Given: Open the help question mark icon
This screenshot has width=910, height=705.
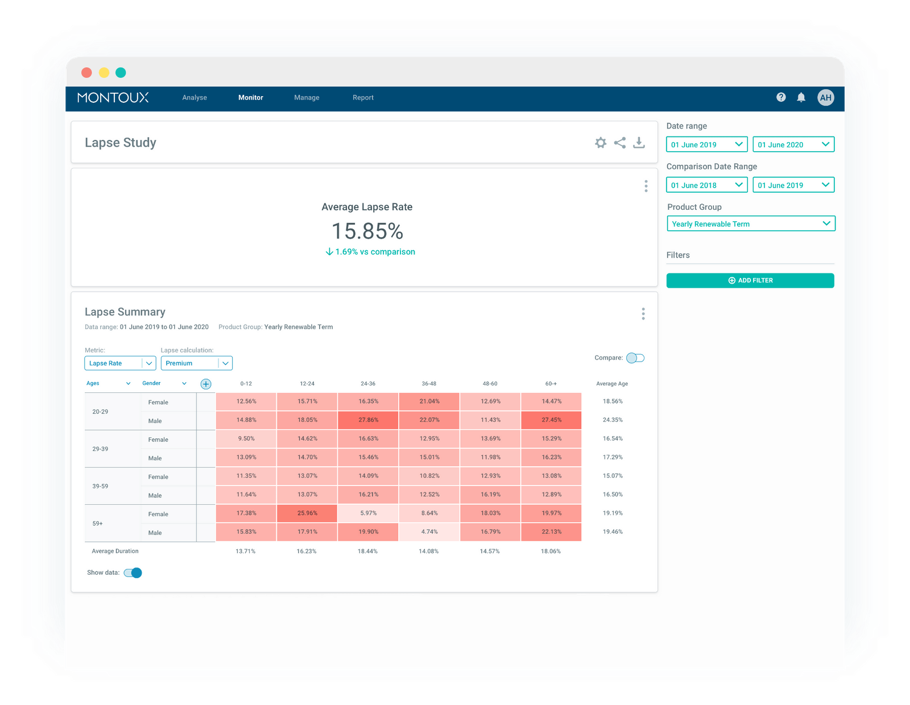Looking at the screenshot, I should [781, 97].
